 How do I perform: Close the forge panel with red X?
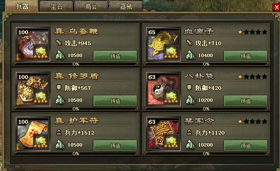[x=276, y=7]
